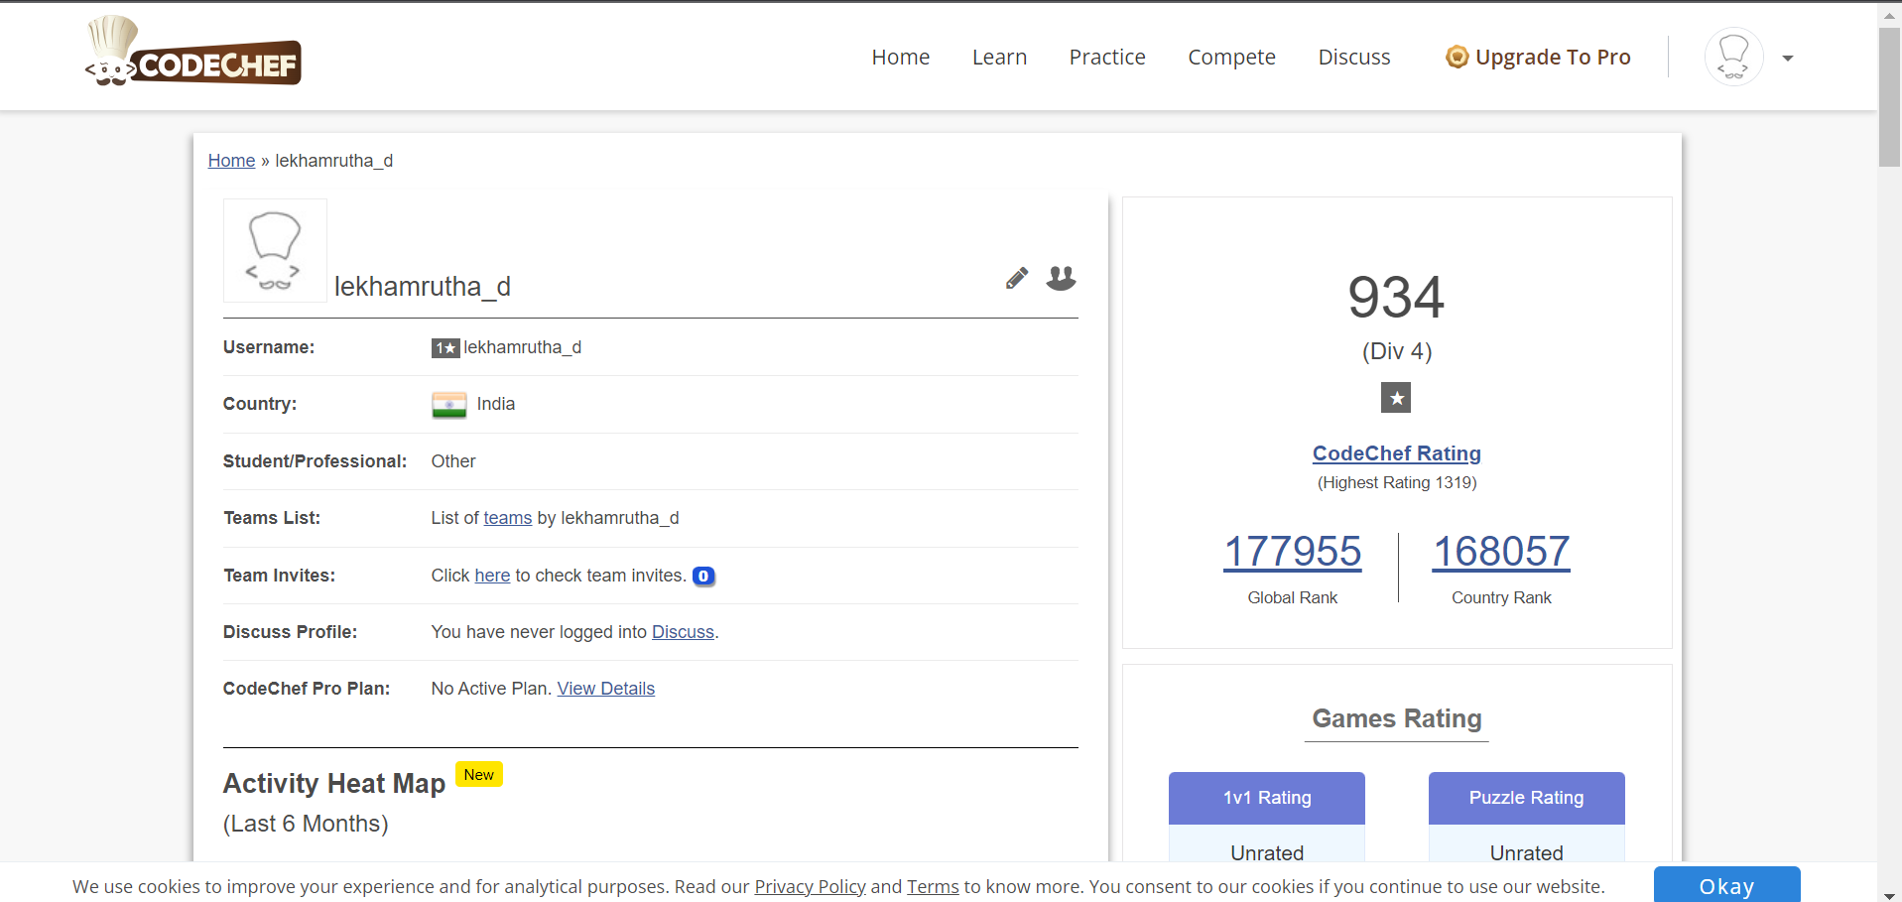Open the Discuss link in Discuss Profile
The height and width of the screenshot is (902, 1902).
683,632
